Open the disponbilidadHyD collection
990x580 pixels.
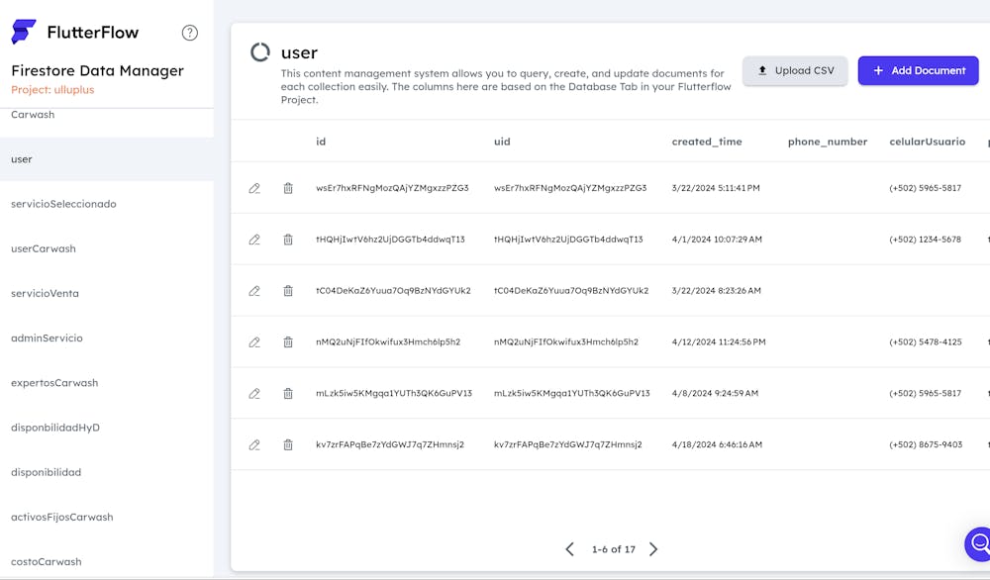click(55, 428)
